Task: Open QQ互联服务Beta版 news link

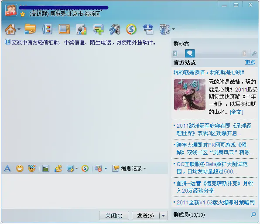Action: [212, 168]
